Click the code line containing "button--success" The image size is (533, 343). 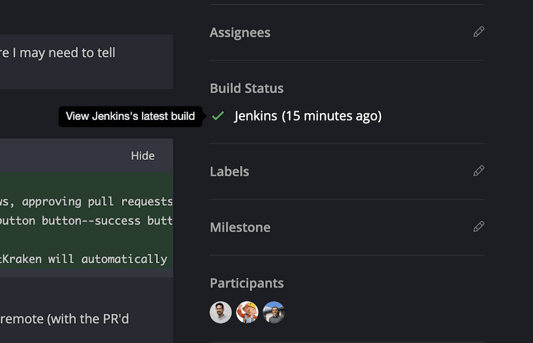coord(87,220)
